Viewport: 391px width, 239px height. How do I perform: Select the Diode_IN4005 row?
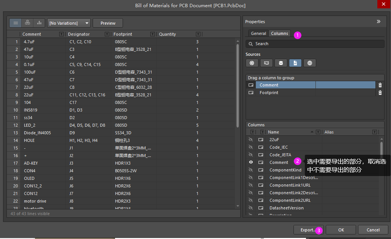click(121, 133)
